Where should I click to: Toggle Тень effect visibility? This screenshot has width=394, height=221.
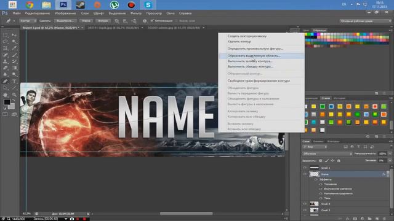click(321, 198)
